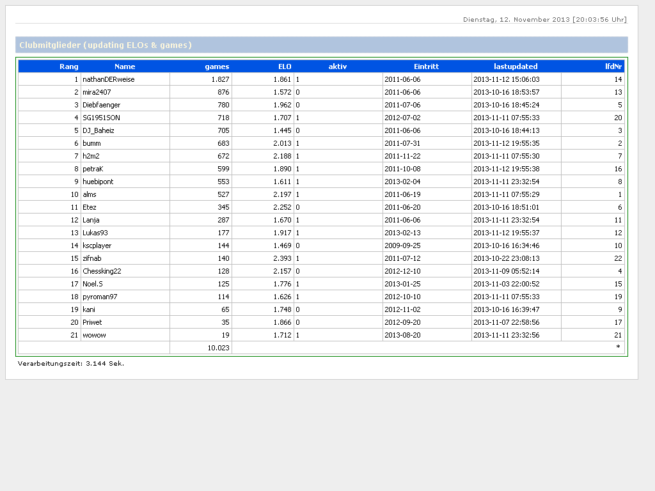Select the player name nathanDERweise
Viewport: 655px width, 491px height.
point(109,79)
